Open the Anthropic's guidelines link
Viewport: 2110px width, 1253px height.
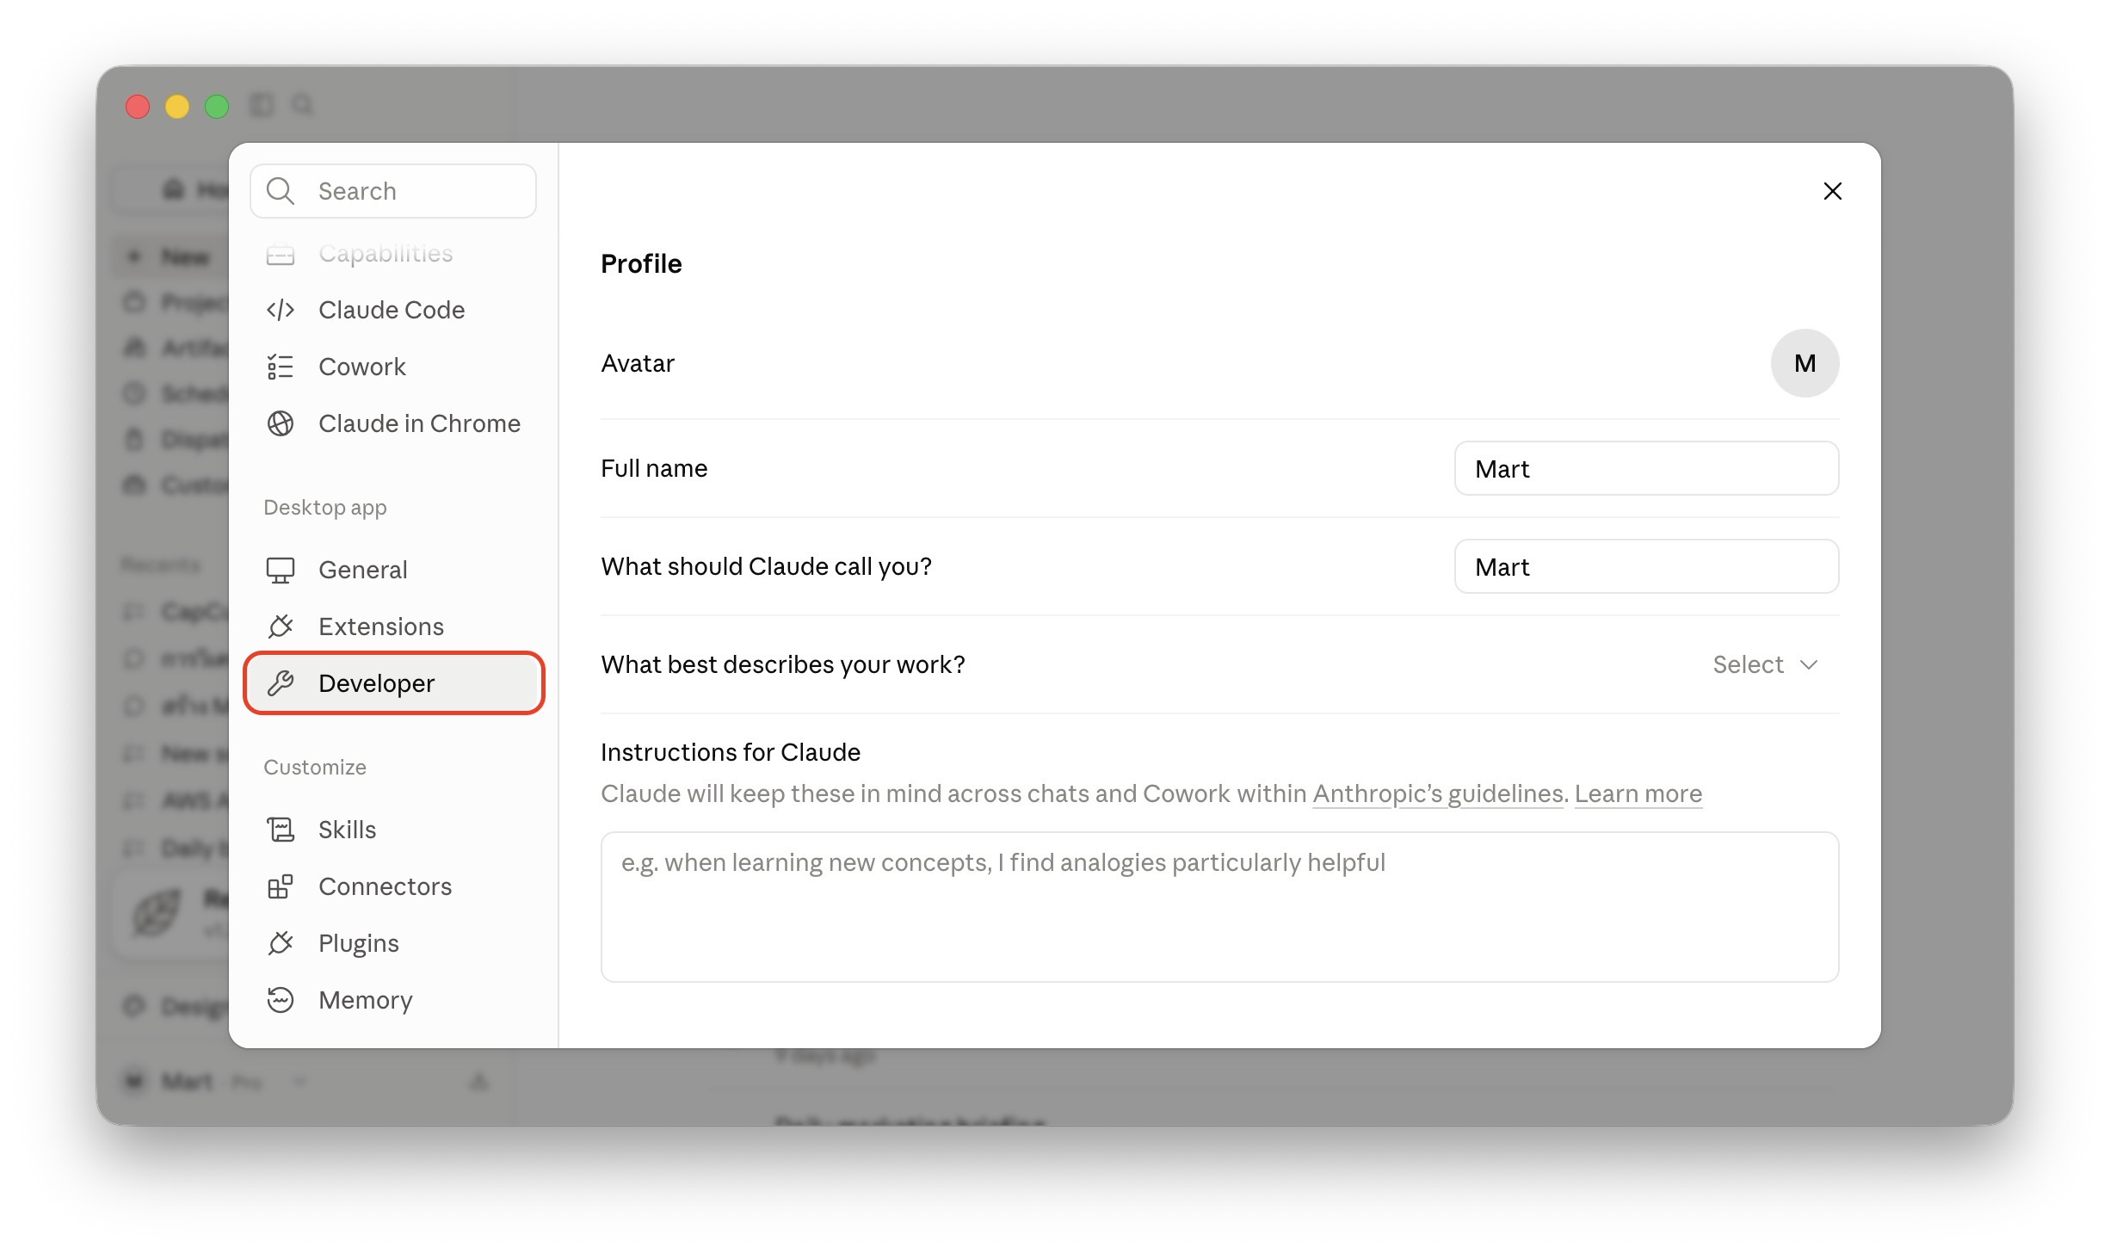point(1438,793)
